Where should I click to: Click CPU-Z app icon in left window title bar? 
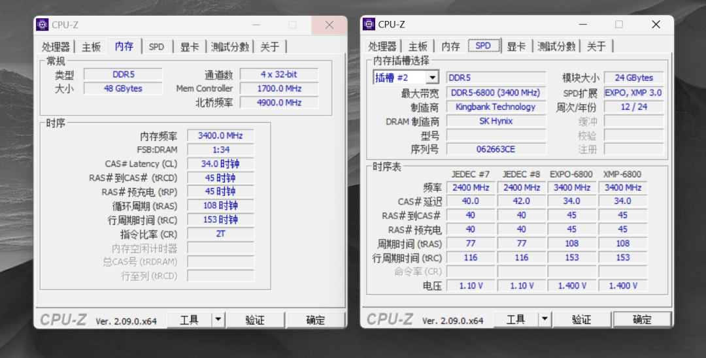point(42,25)
